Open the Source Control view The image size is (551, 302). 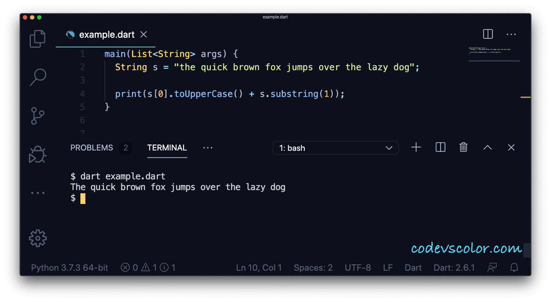pos(38,116)
